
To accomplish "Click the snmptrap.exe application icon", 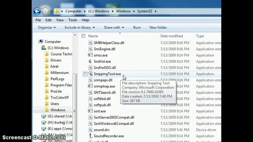I will (90, 86).
